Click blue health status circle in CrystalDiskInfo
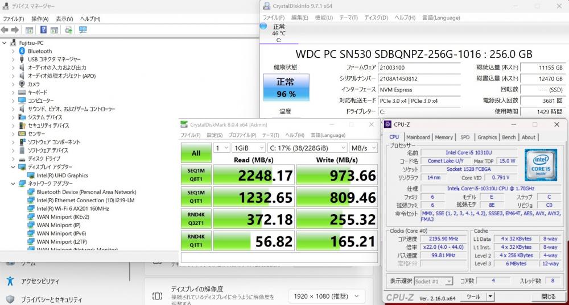 pos(264,26)
